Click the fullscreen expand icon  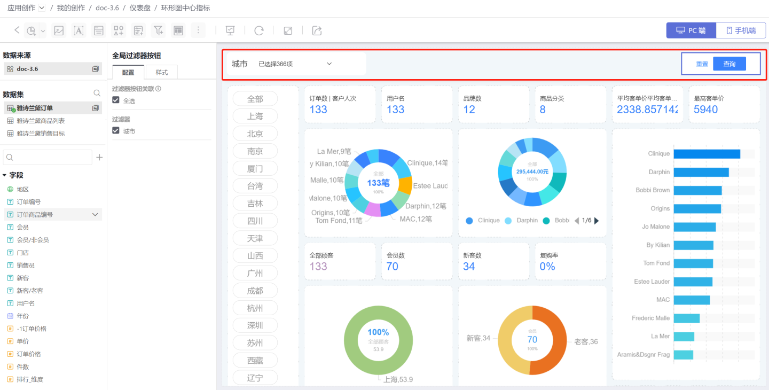pyautogui.click(x=288, y=30)
